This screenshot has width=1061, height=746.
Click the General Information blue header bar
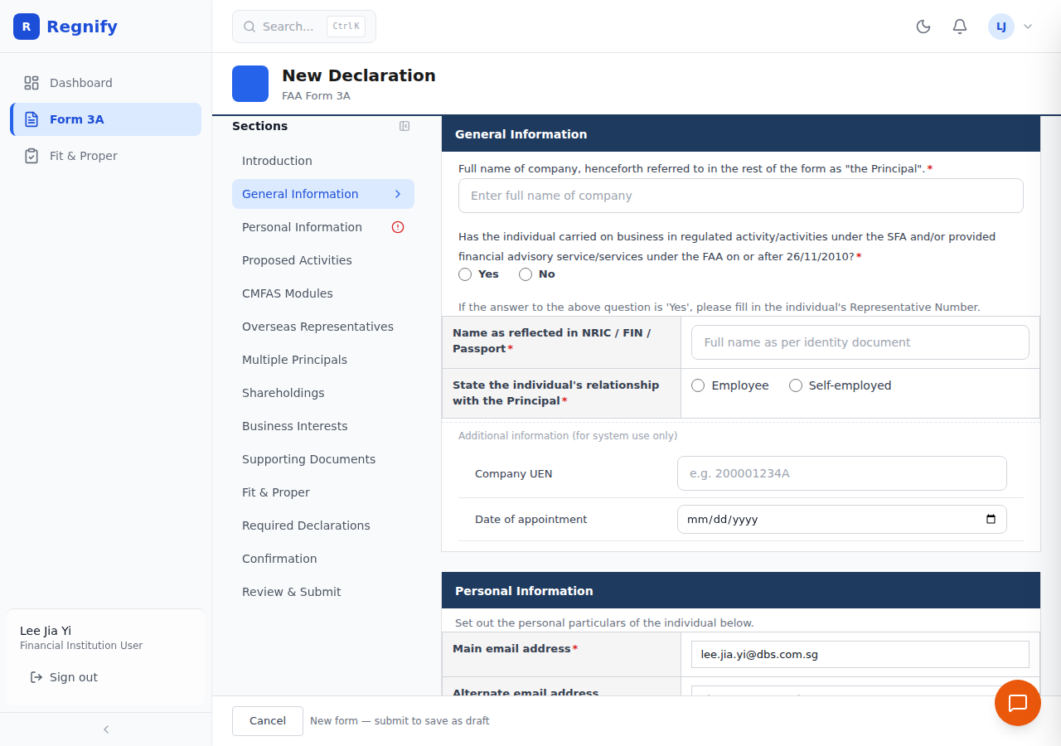click(x=741, y=133)
